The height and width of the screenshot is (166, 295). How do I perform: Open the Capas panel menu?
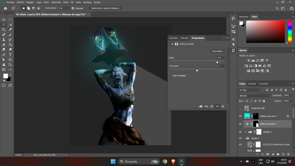[x=293, y=83]
